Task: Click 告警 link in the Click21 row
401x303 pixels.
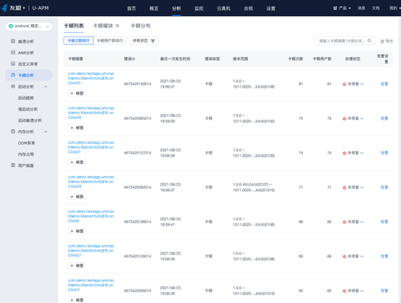Action: [384, 153]
